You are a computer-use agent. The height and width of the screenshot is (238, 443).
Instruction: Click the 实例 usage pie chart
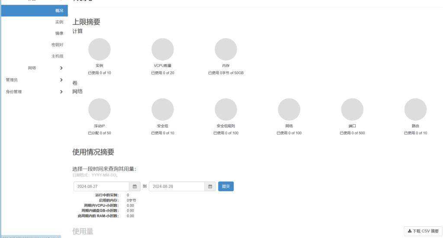coord(100,49)
